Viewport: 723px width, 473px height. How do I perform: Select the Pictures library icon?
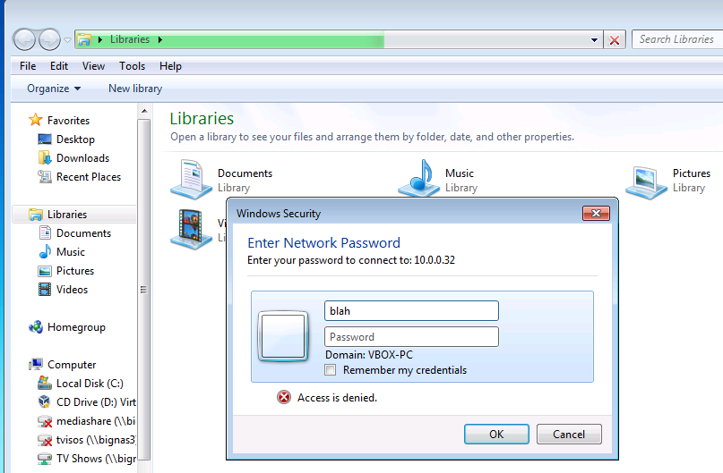(646, 182)
